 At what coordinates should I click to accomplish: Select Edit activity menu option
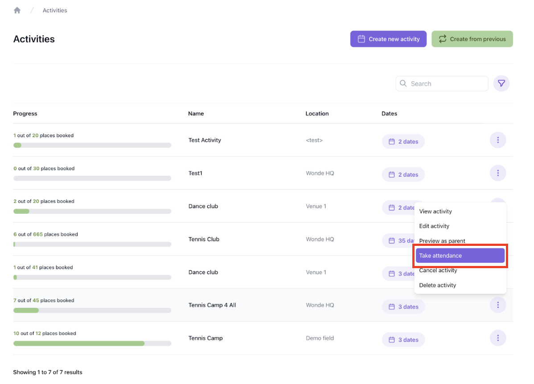[x=434, y=226]
